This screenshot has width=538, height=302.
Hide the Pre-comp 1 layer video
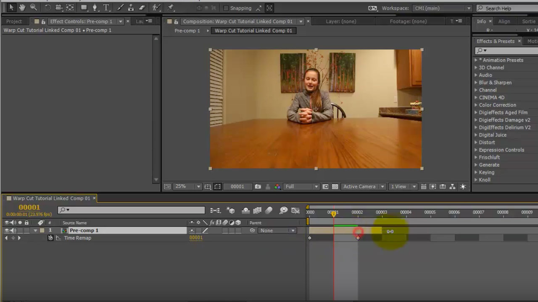(x=7, y=230)
